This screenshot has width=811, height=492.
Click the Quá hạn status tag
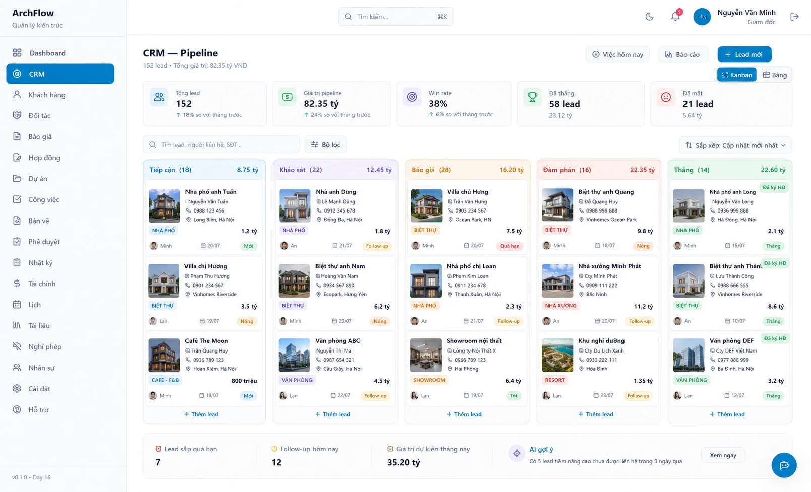coord(510,246)
